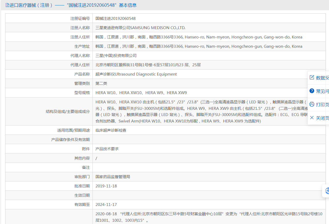Viewport: 329px width, 224px height.
Task: Click 批准日期 label cell
Action: pos(49,186)
